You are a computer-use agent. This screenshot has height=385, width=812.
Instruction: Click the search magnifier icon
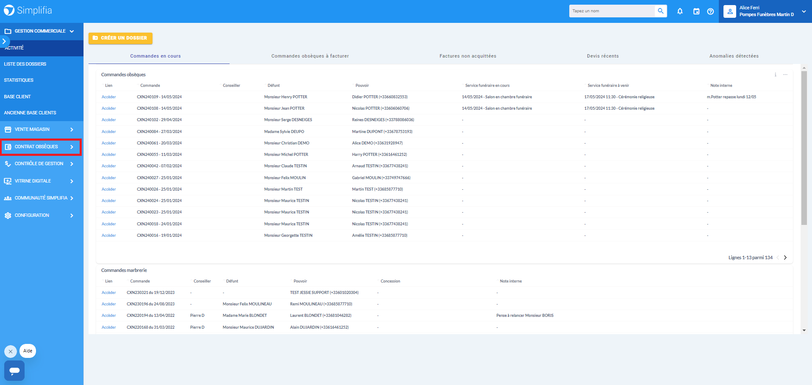[661, 11]
